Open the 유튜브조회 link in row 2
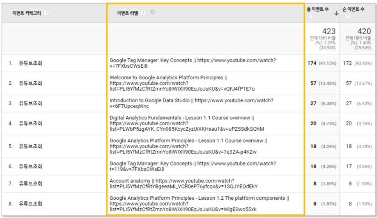Viewport: 377px width, 218px height. coord(30,83)
